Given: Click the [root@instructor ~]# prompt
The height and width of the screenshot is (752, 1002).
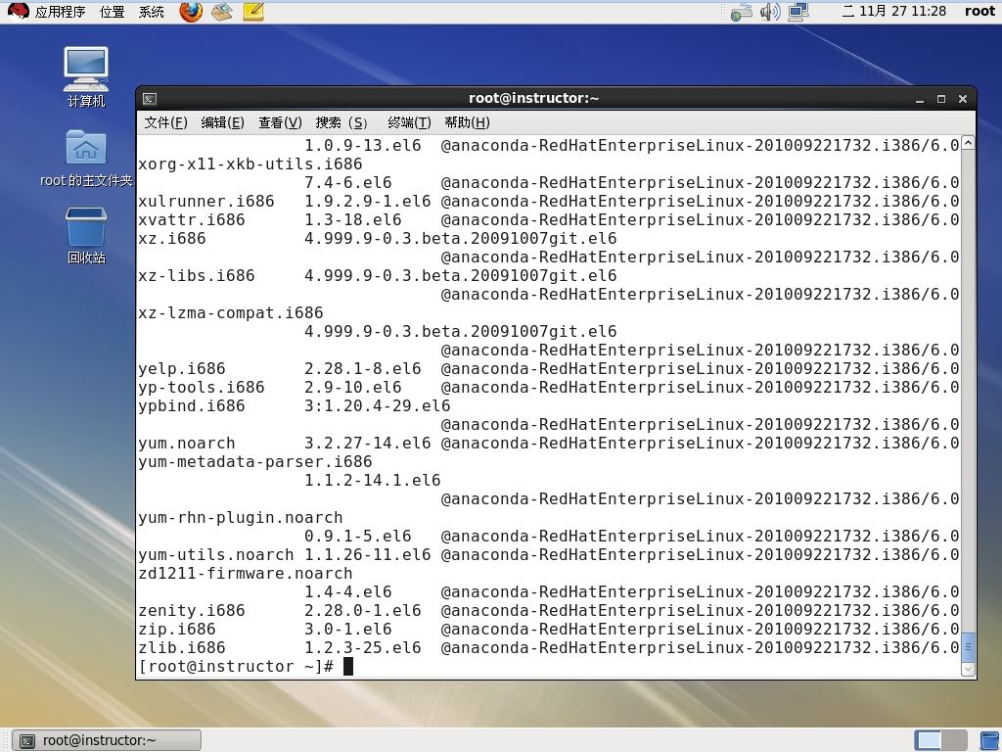Looking at the screenshot, I should [x=236, y=666].
